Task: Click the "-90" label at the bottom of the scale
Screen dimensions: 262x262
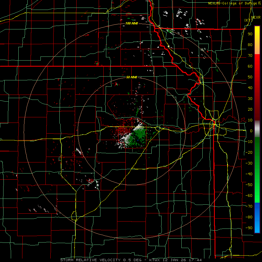Action: pos(249,228)
